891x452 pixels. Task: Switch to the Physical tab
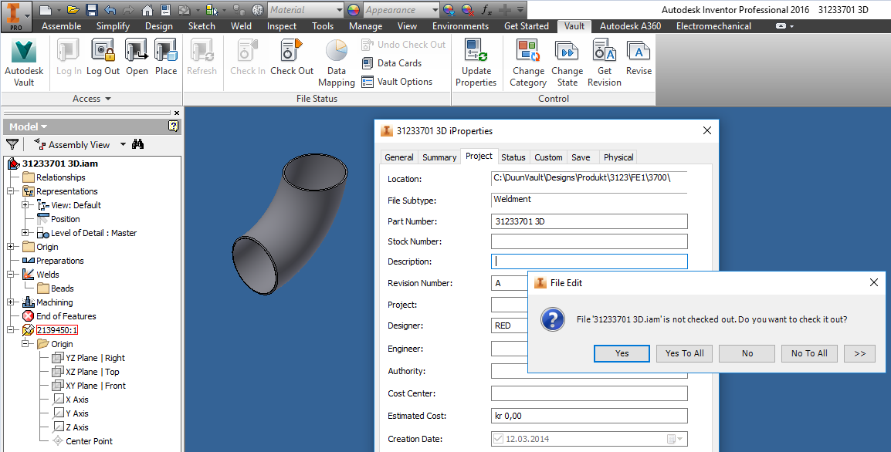coord(618,157)
